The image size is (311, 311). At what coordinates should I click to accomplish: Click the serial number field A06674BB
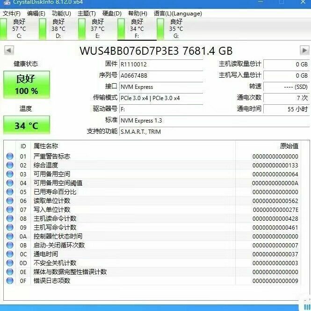pyautogui.click(x=161, y=76)
